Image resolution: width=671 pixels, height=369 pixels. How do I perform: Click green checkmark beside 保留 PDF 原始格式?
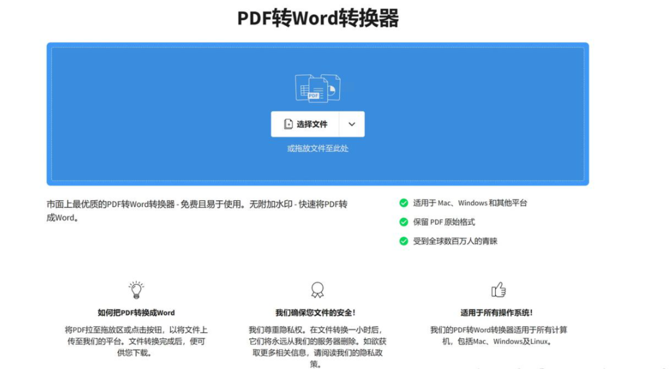(x=404, y=222)
